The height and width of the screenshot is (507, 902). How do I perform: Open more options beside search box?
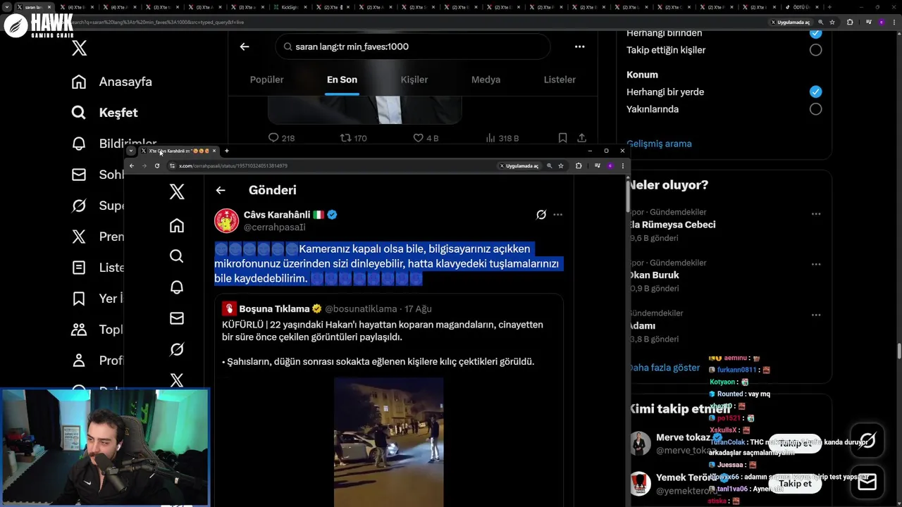[x=579, y=46]
